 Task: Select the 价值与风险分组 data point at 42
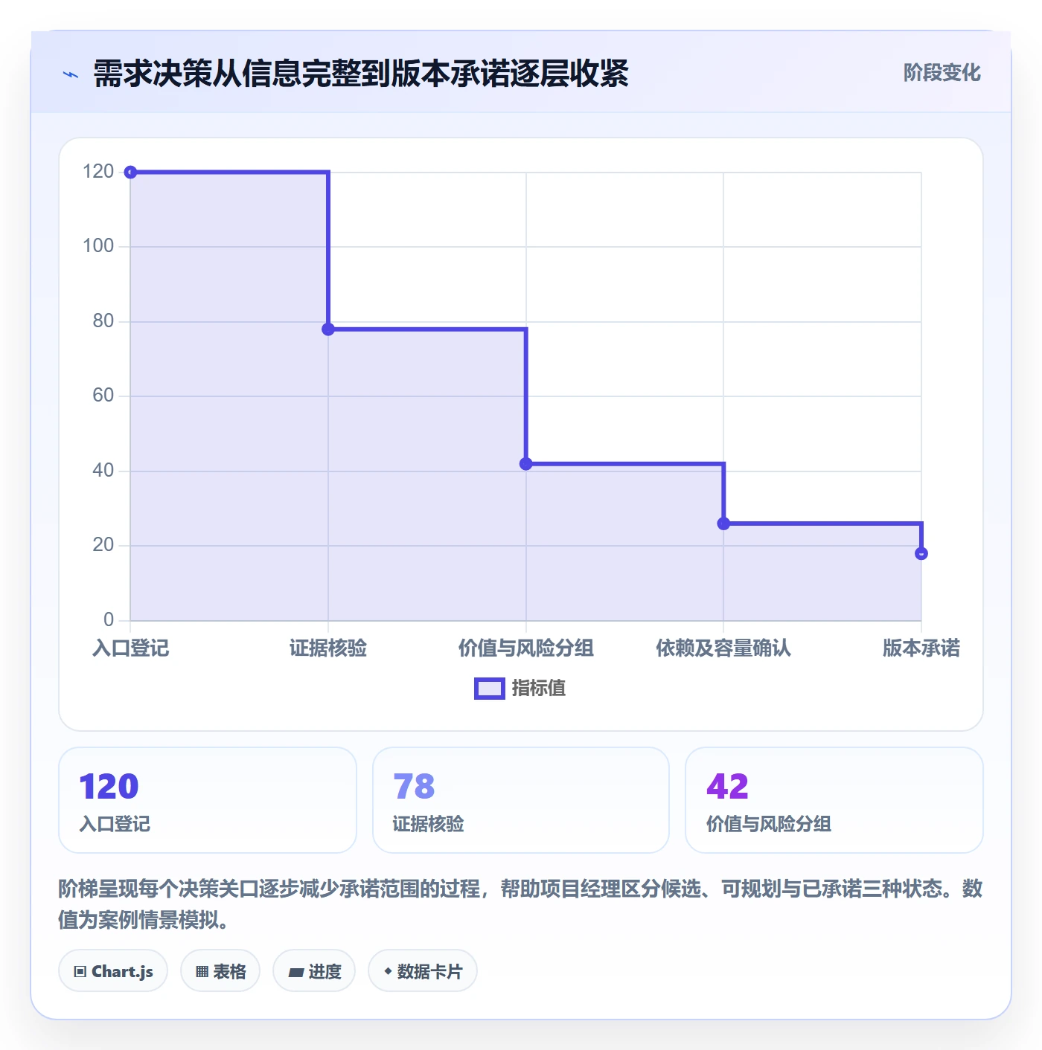point(526,464)
